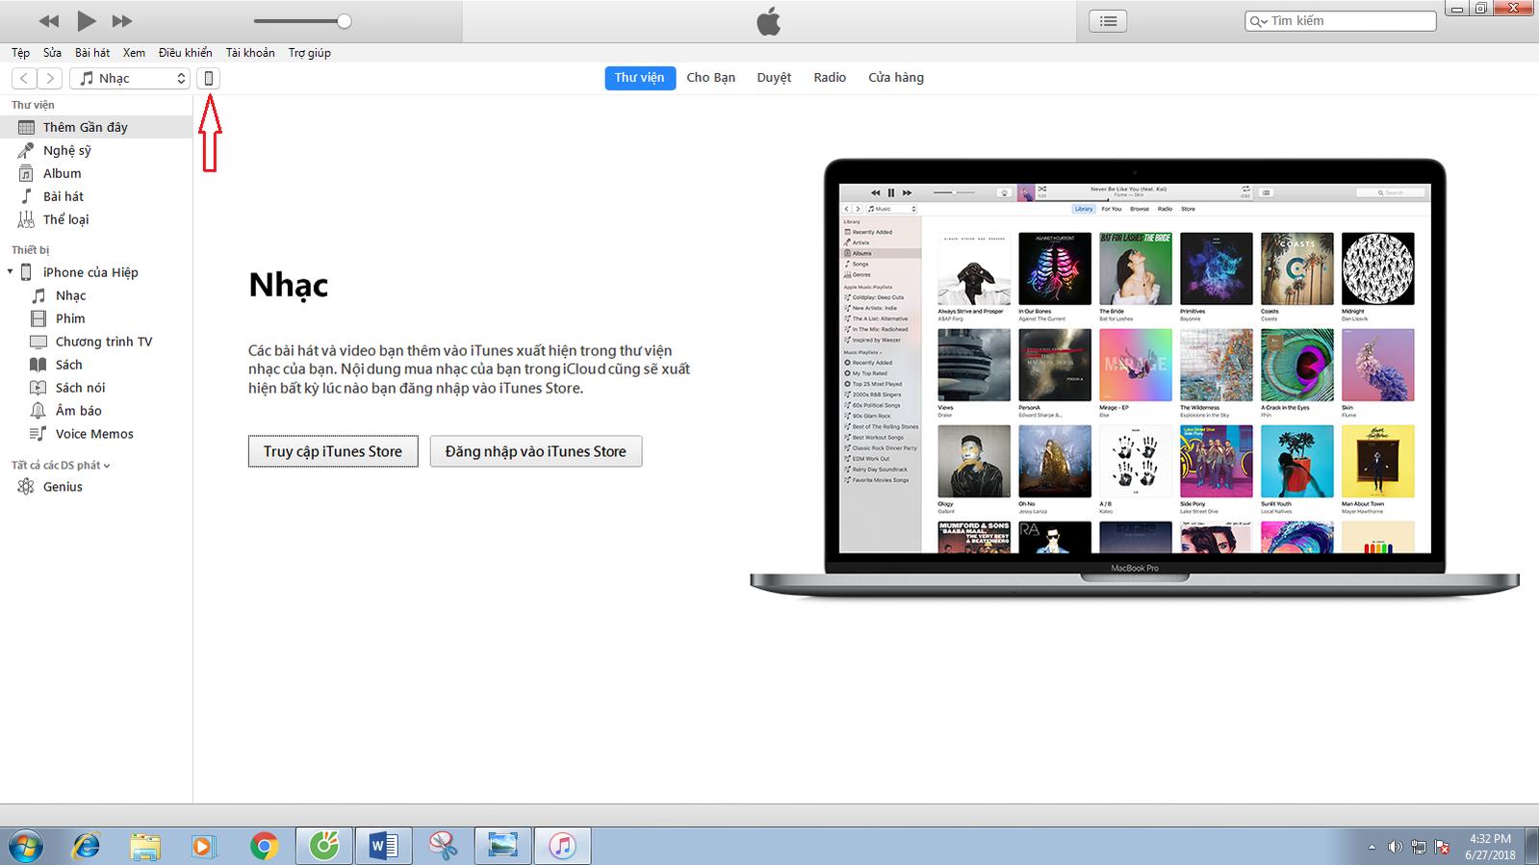Collapse the iPhone của Hiệp tree
Viewport: 1539px width, 865px height.
(x=11, y=272)
